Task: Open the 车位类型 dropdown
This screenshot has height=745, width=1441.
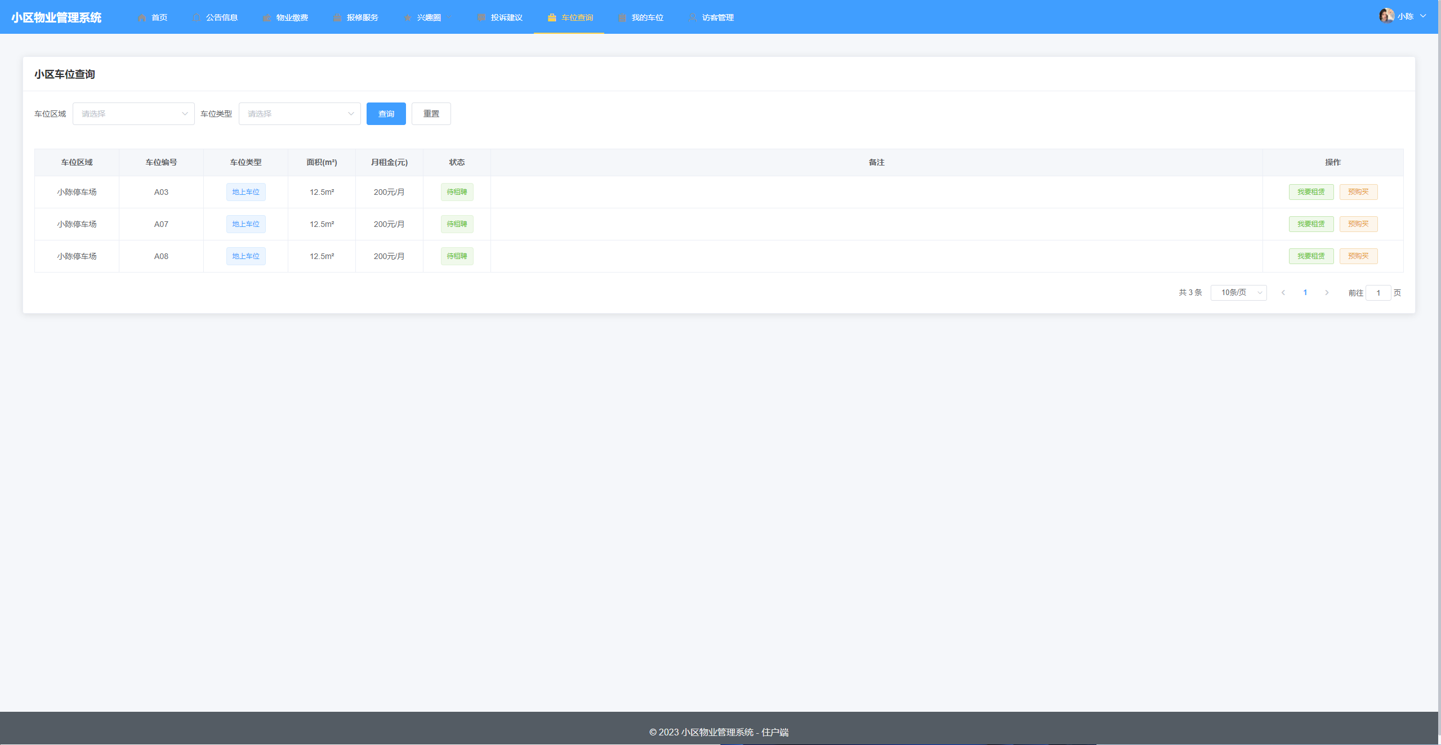Action: [300, 114]
